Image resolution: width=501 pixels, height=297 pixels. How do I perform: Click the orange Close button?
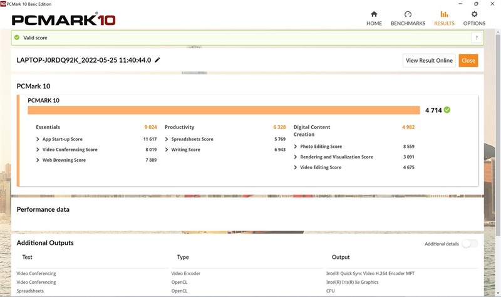point(468,60)
